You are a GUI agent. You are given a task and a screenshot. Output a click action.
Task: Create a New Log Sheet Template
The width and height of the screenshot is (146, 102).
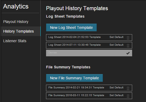71,28
